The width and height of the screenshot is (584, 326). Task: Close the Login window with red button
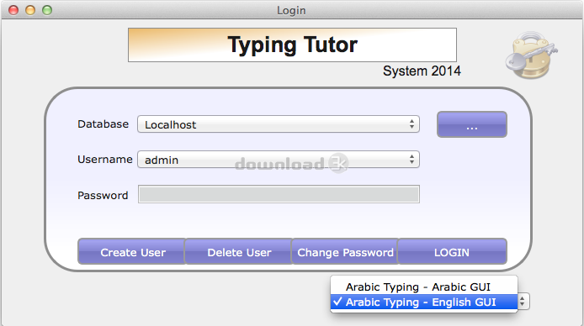[x=13, y=10]
